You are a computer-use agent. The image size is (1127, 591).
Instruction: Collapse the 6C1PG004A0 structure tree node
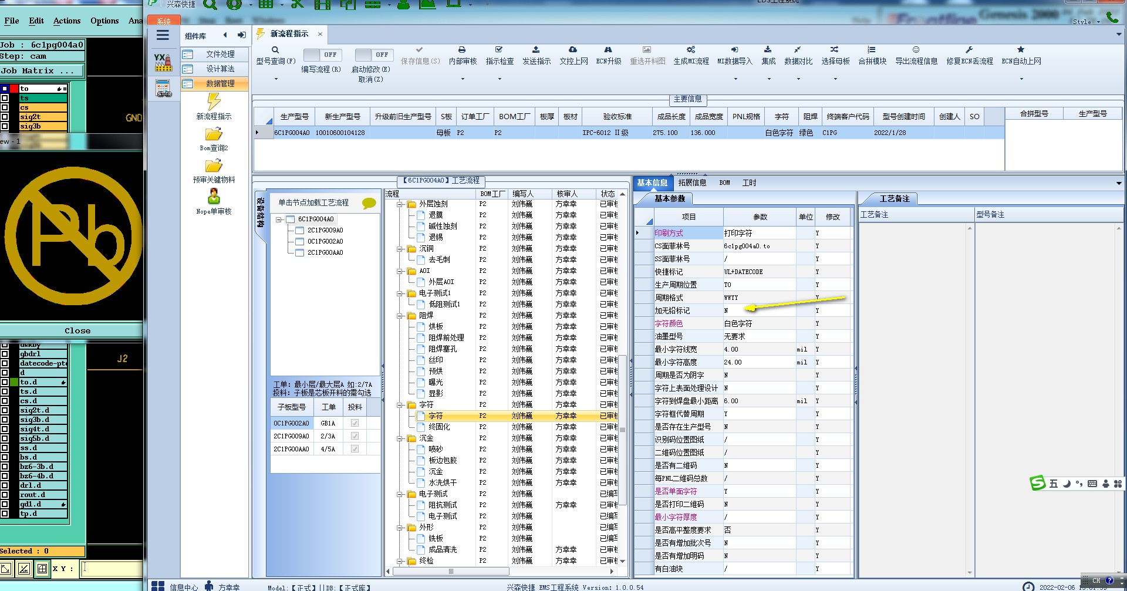[x=279, y=219]
